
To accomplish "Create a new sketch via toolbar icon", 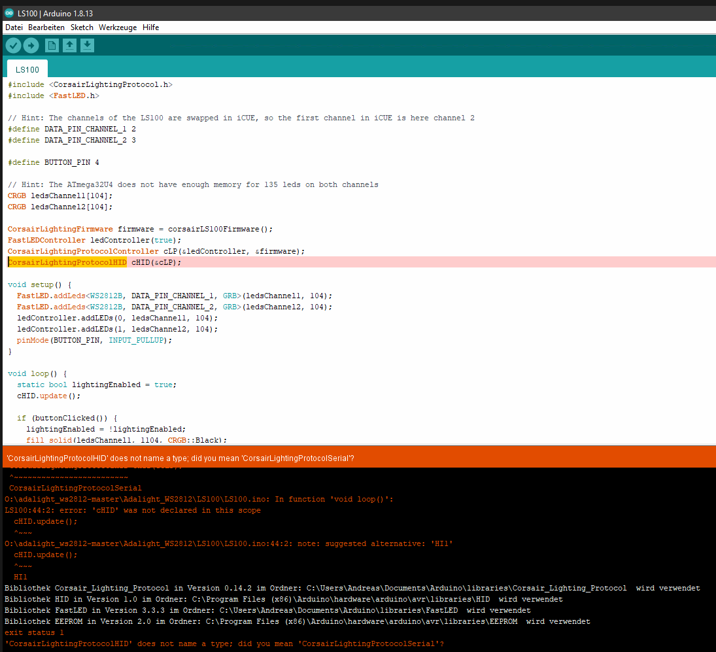I will point(51,45).
